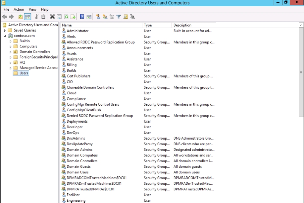Click the Cert Publishers group icon
The height and width of the screenshot is (203, 304).
point(64,76)
